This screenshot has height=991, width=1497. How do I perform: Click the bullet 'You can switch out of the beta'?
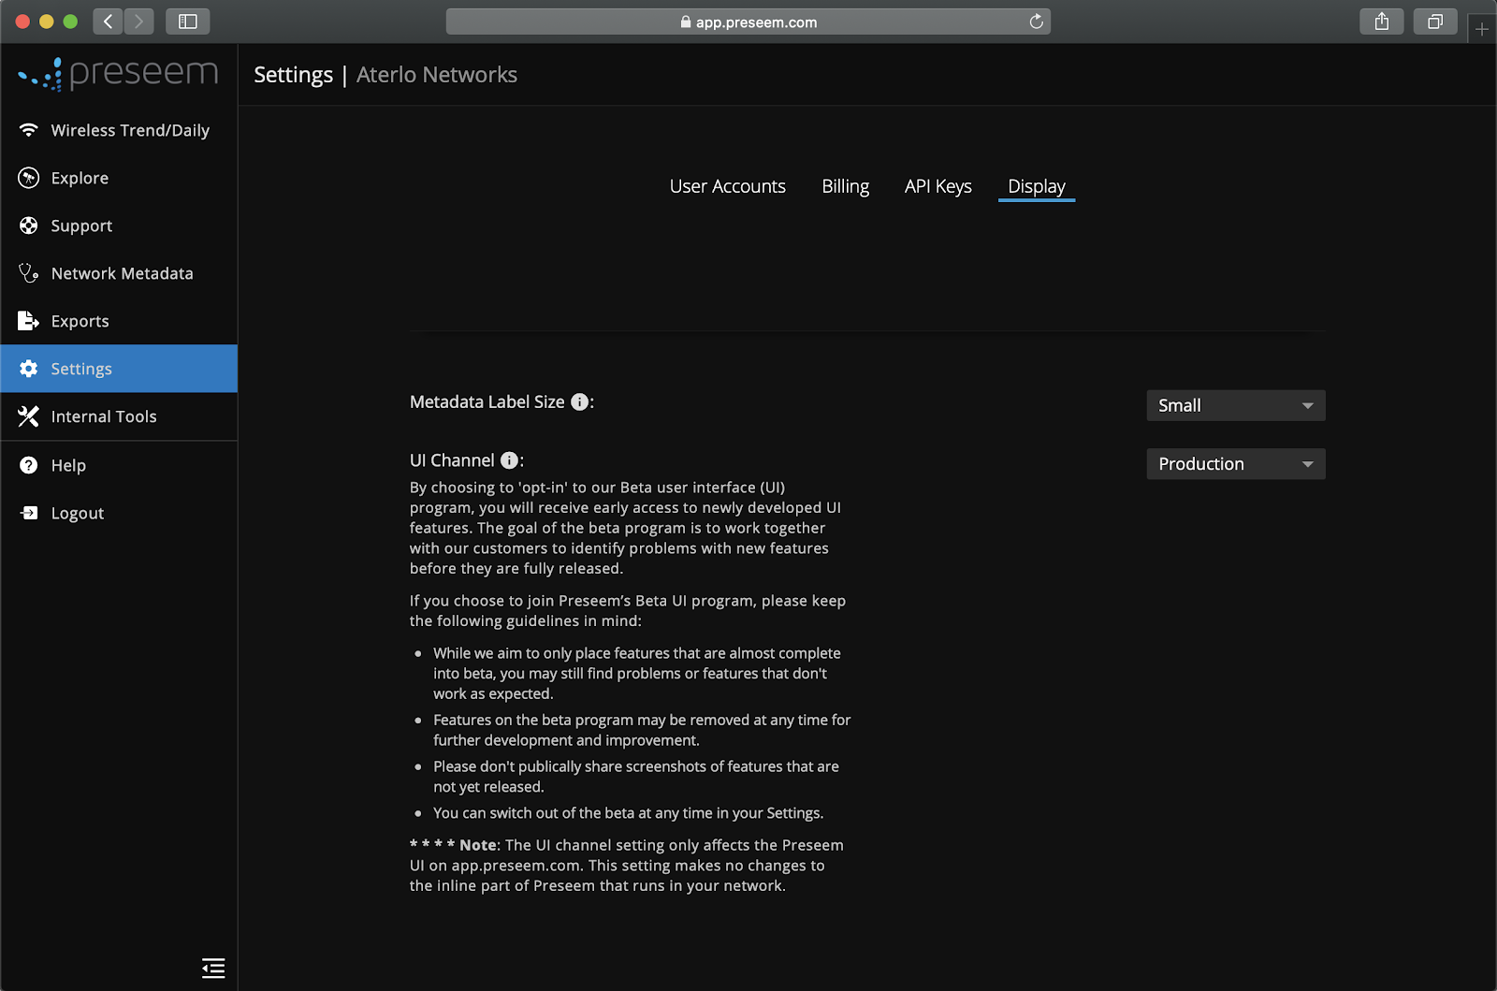click(x=629, y=813)
